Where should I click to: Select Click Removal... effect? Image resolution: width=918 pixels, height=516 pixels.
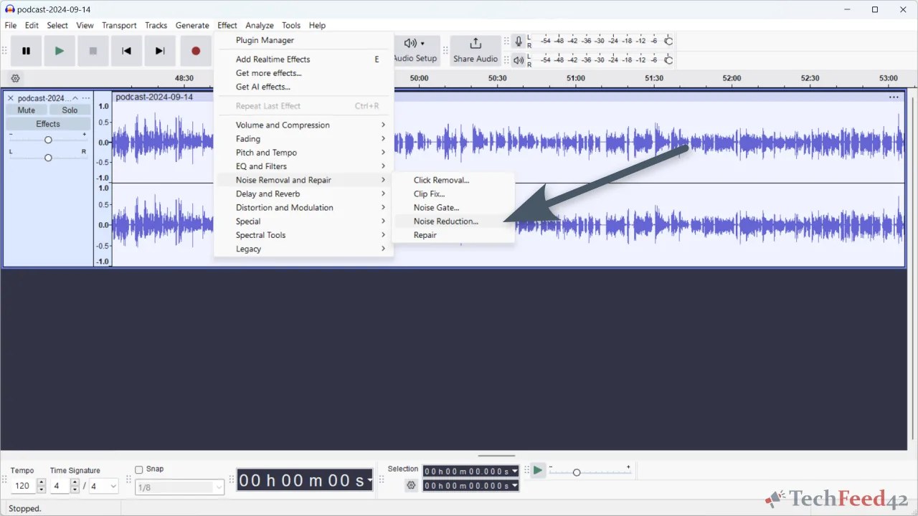[453, 180]
